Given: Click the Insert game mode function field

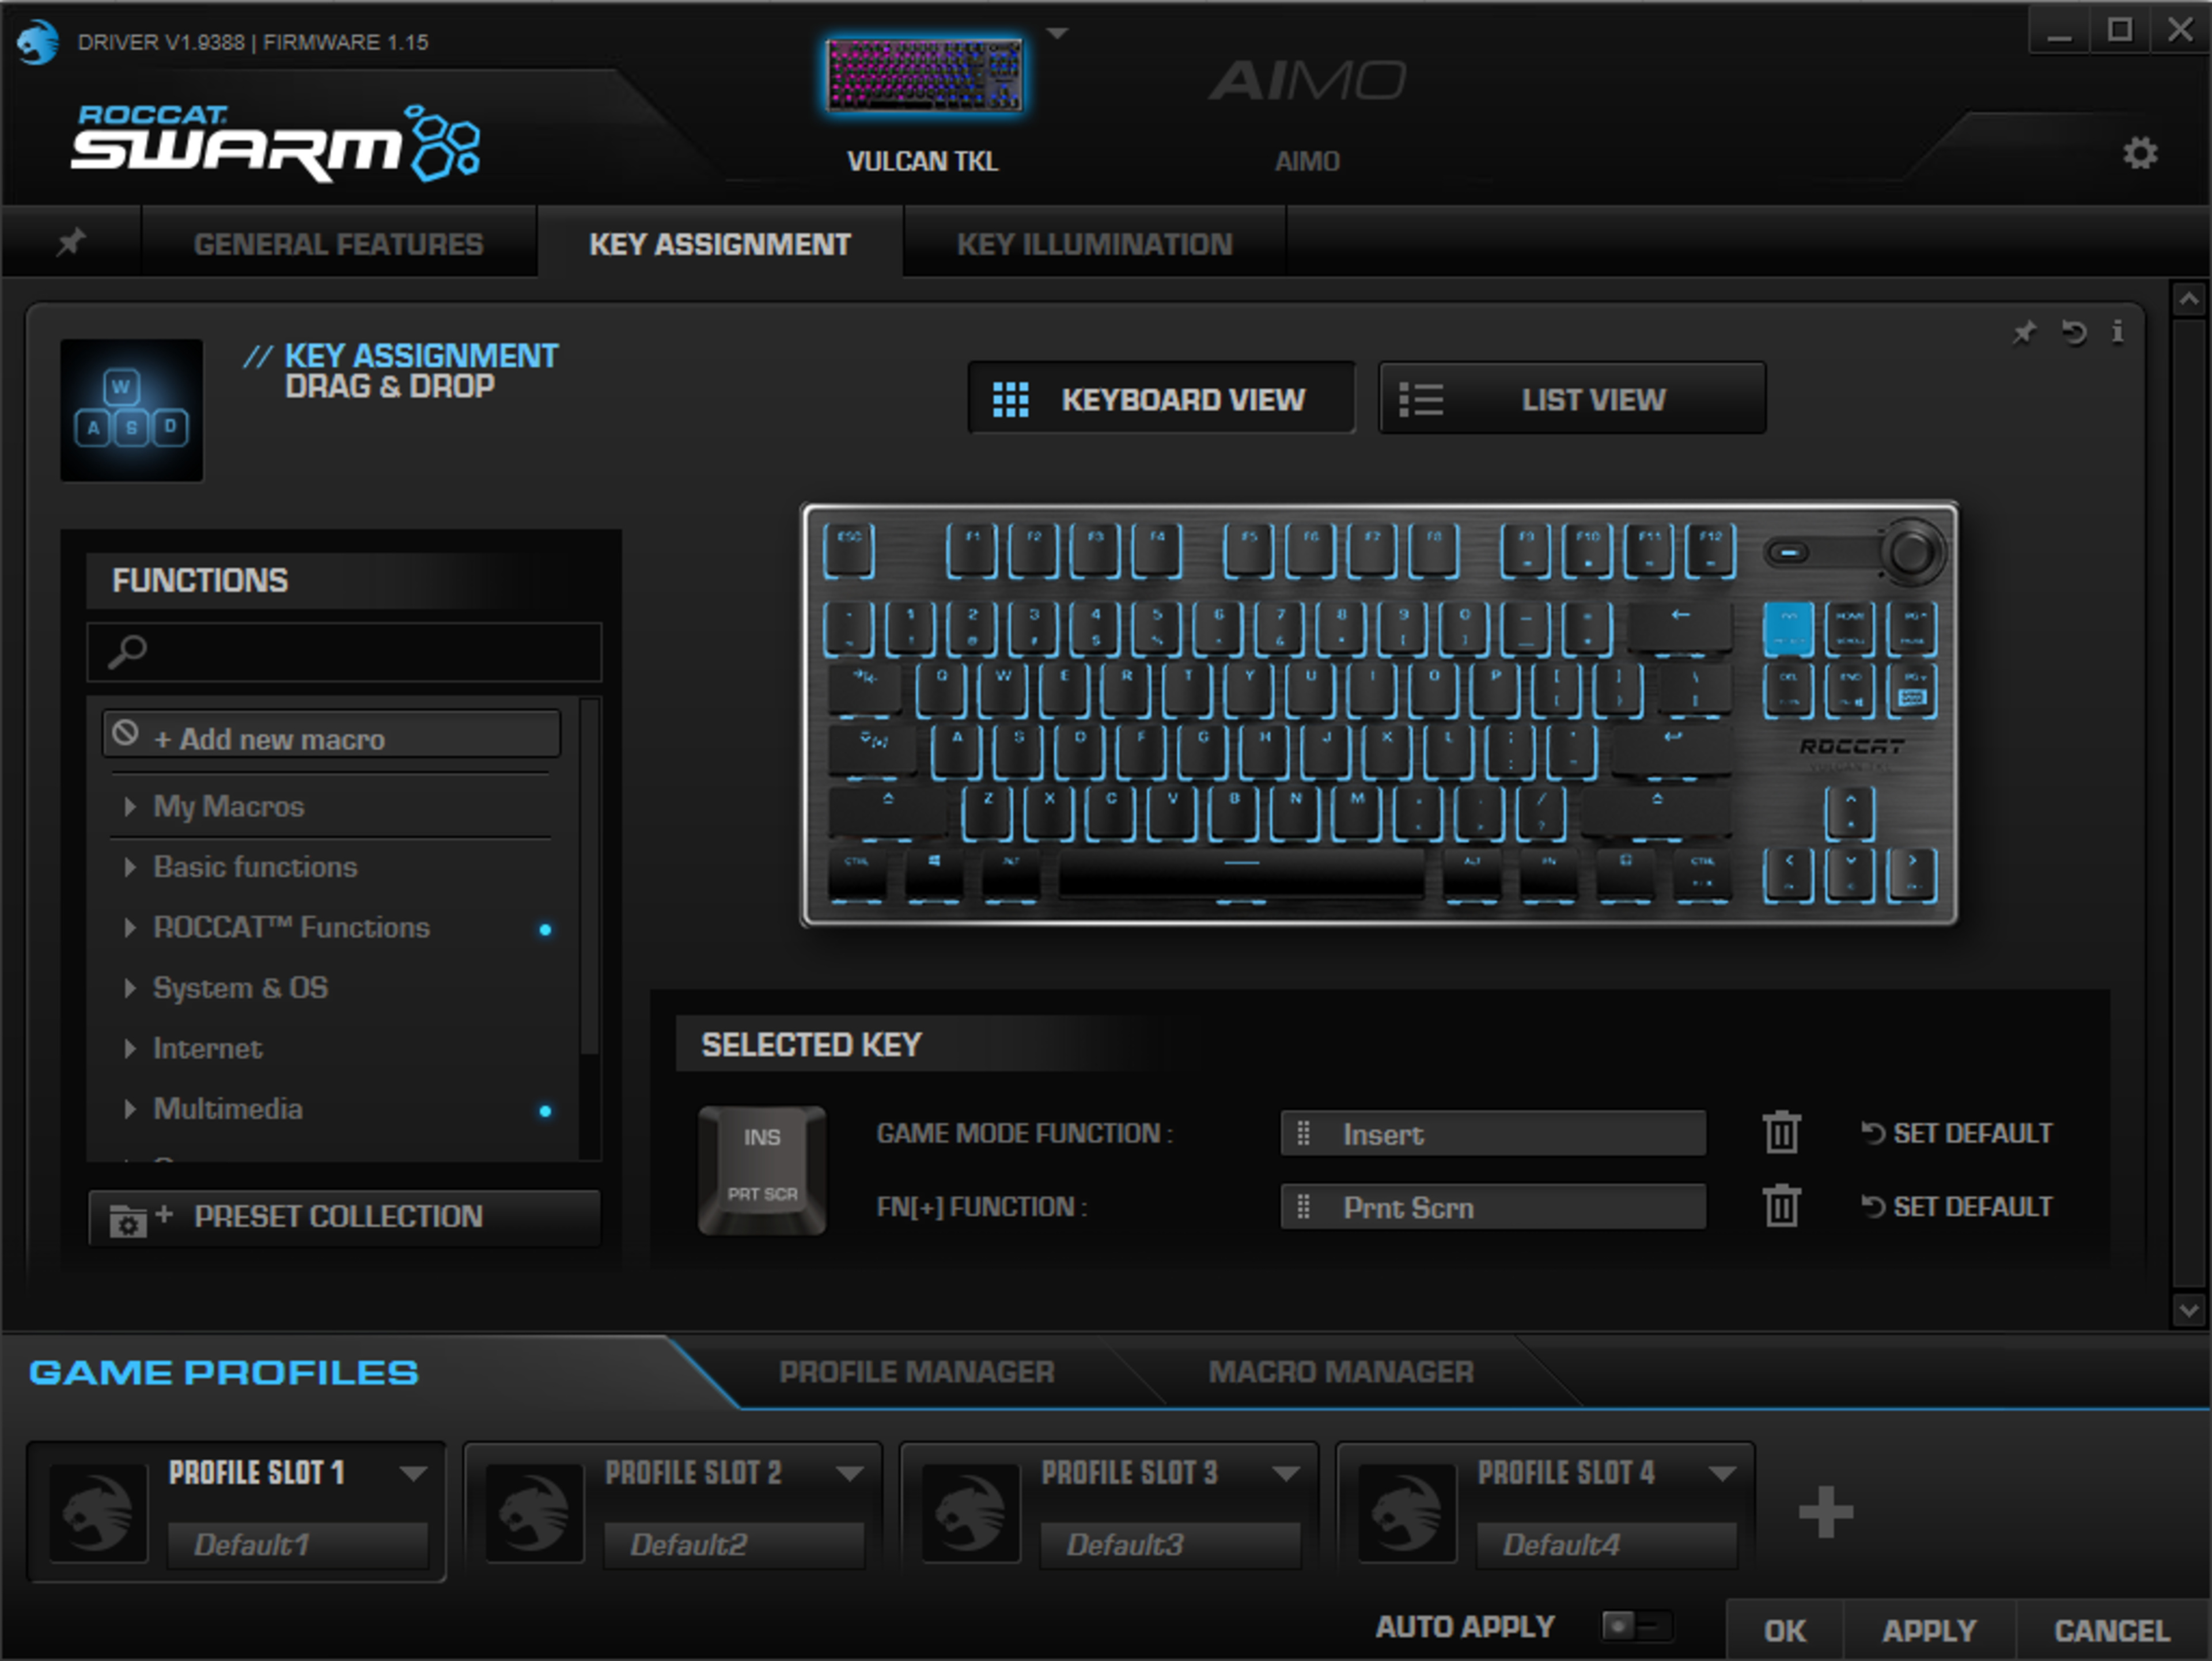Looking at the screenshot, I should click(x=1493, y=1133).
